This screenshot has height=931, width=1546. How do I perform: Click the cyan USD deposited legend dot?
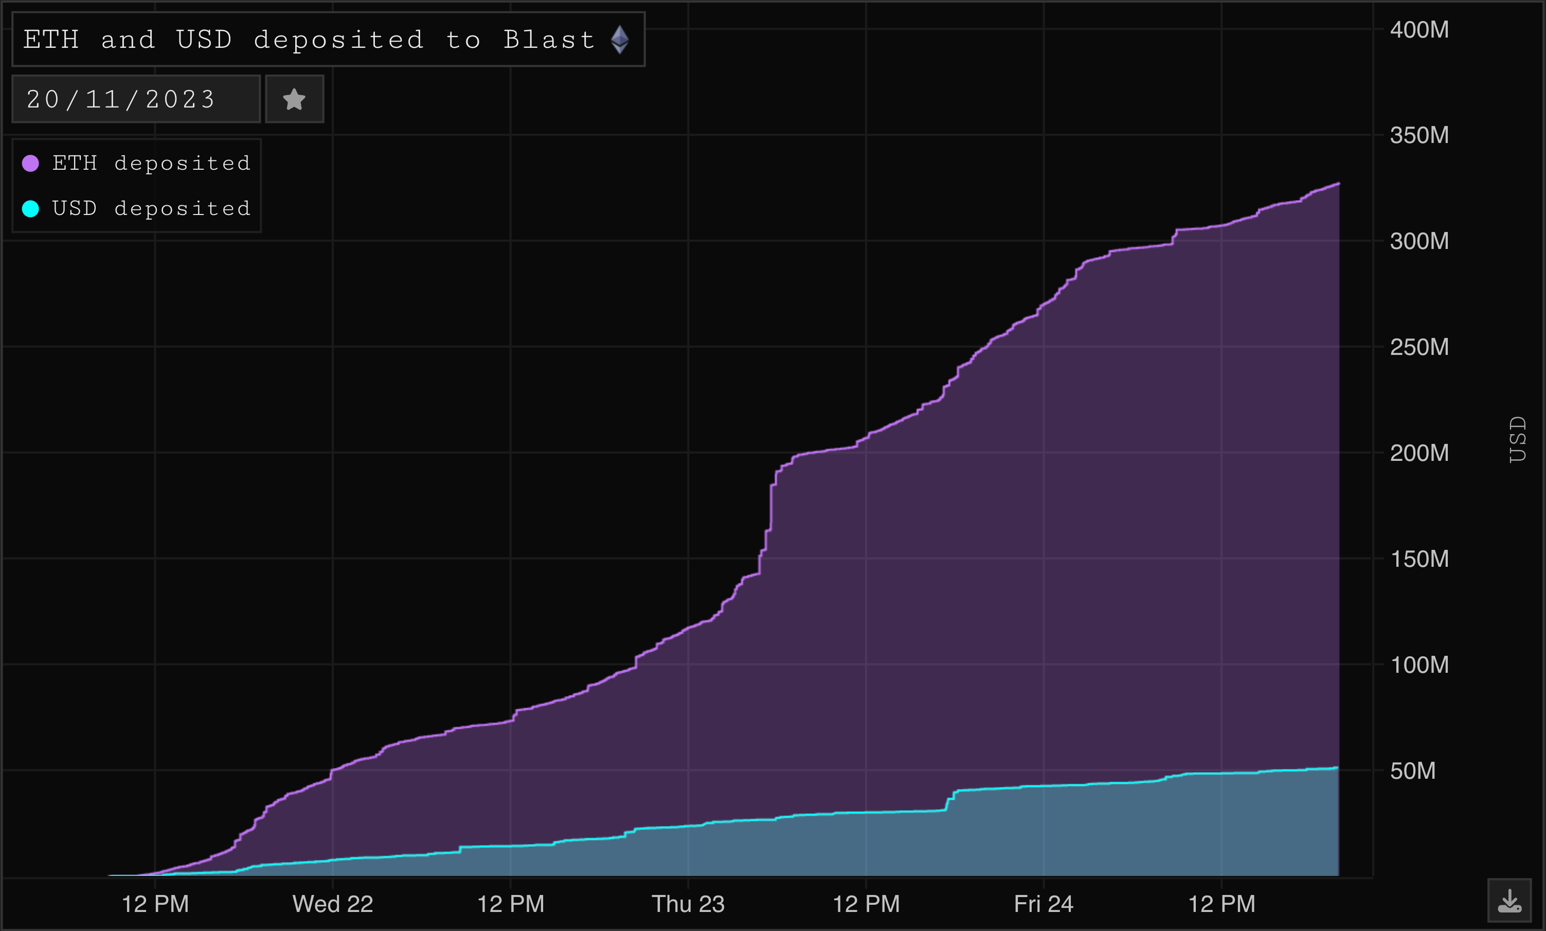tap(31, 208)
